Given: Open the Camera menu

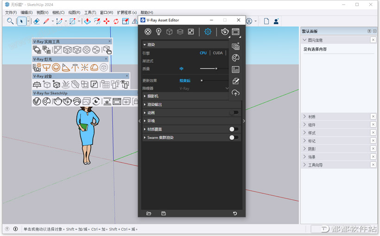Looking at the screenshot, I should pyautogui.click(x=58, y=12).
